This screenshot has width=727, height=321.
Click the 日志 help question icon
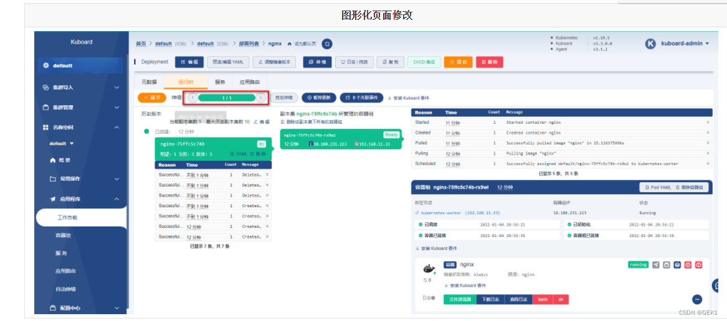click(433, 299)
